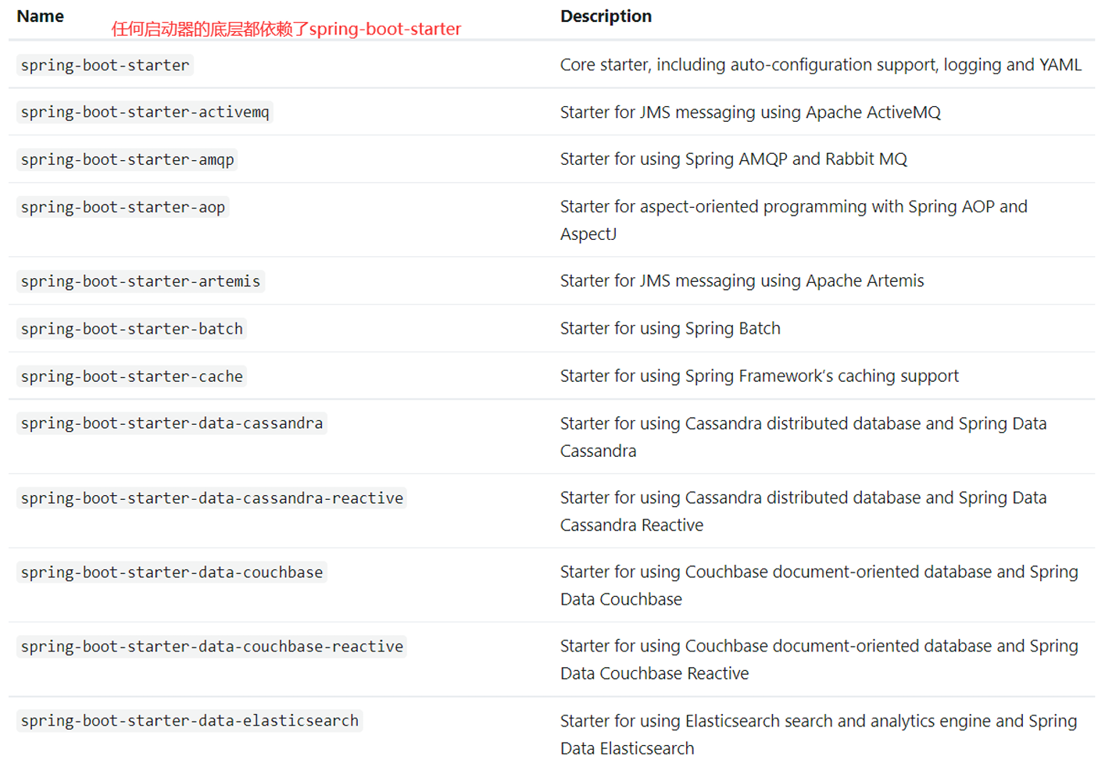Click the Name column header

pyautogui.click(x=40, y=16)
